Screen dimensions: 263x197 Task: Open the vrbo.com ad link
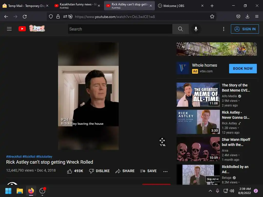206,71
